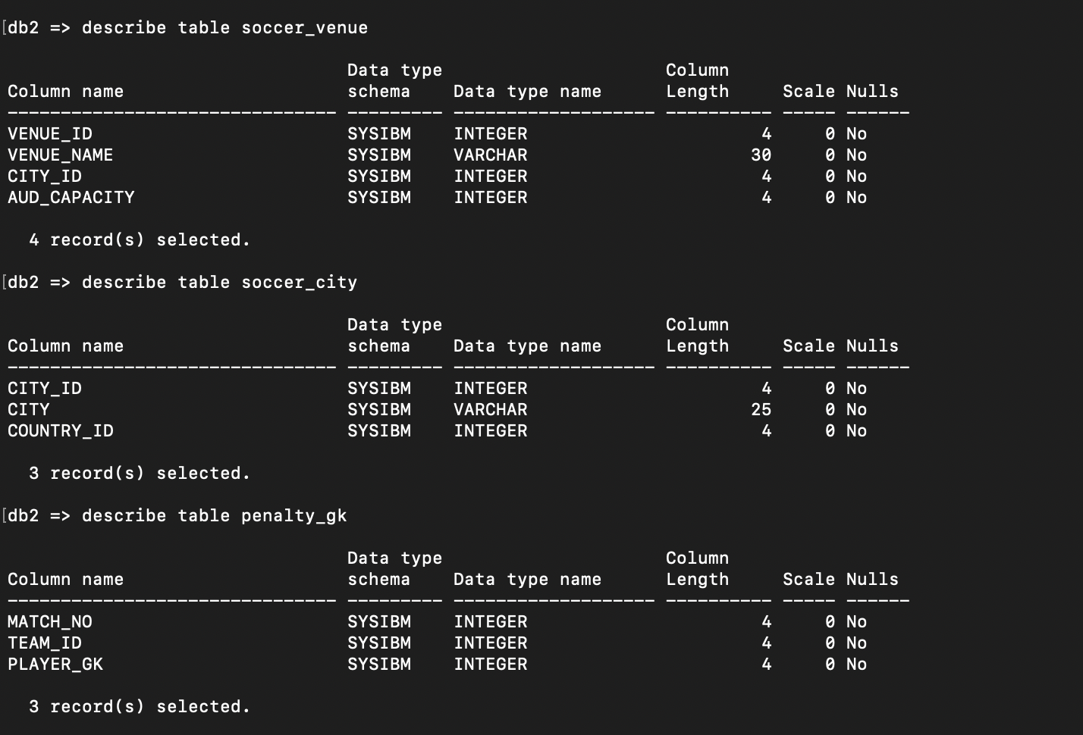This screenshot has width=1083, height=735.
Task: Select the VENUE_ID column name
Action: tap(50, 134)
